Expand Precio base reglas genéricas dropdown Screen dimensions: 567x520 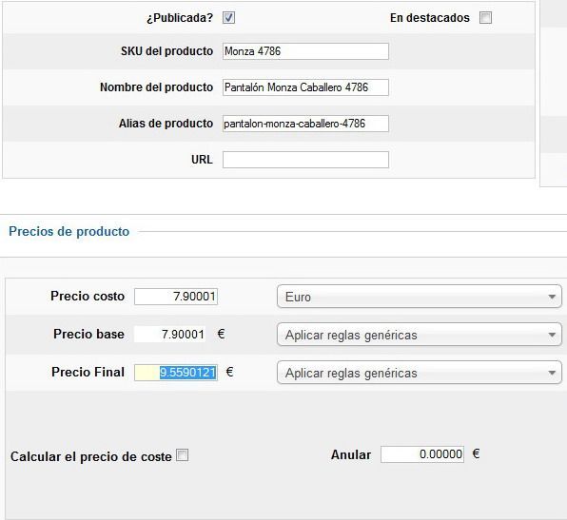pyautogui.click(x=420, y=335)
